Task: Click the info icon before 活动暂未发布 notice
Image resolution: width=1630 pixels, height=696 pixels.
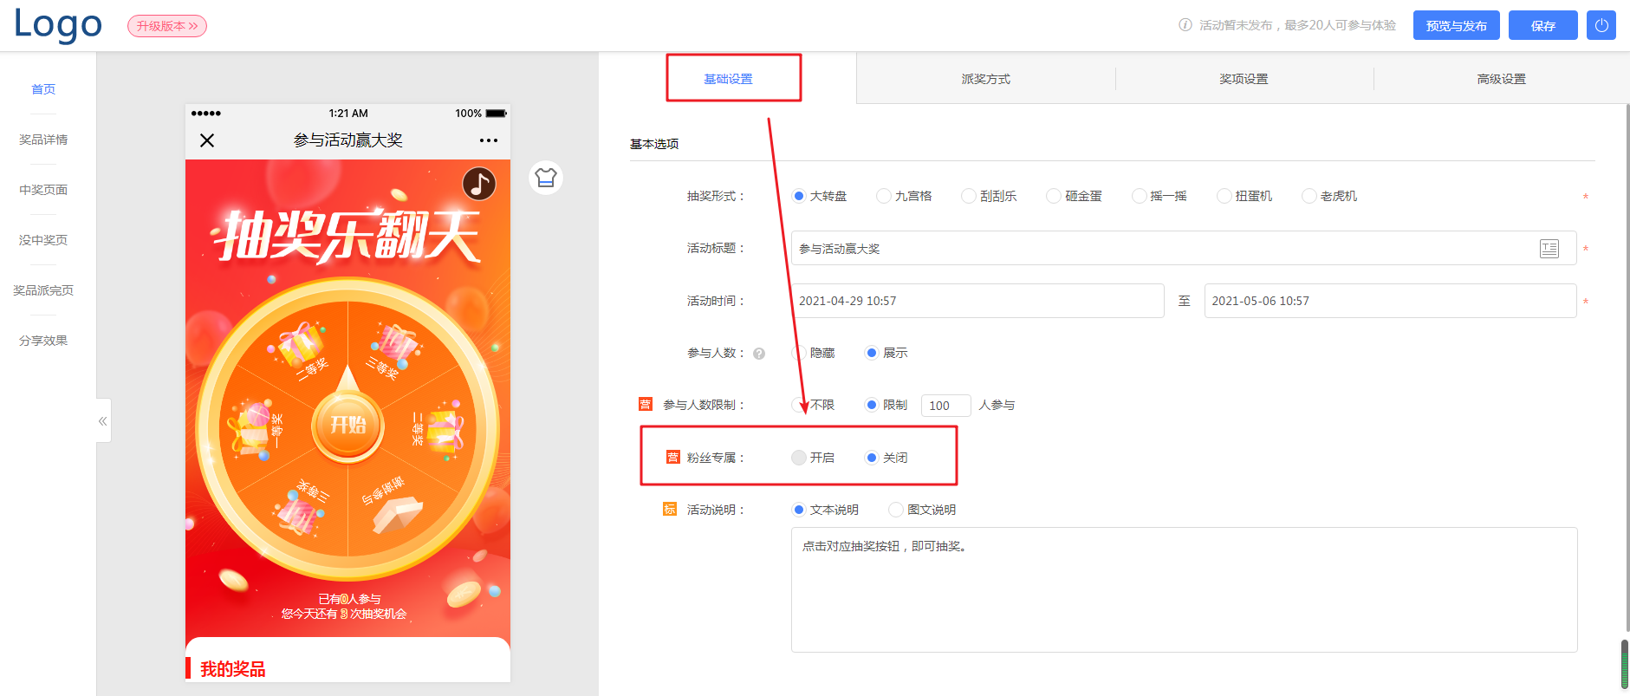Action: [x=1185, y=25]
